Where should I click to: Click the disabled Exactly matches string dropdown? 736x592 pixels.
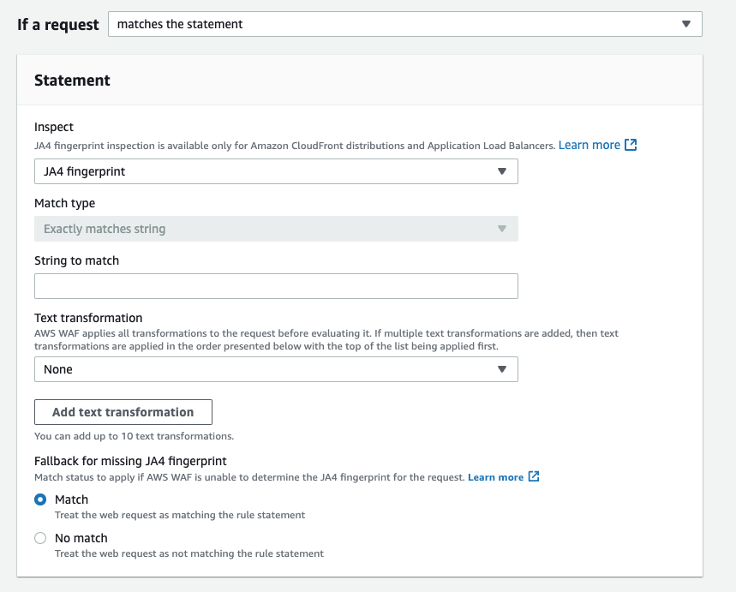[x=276, y=229]
